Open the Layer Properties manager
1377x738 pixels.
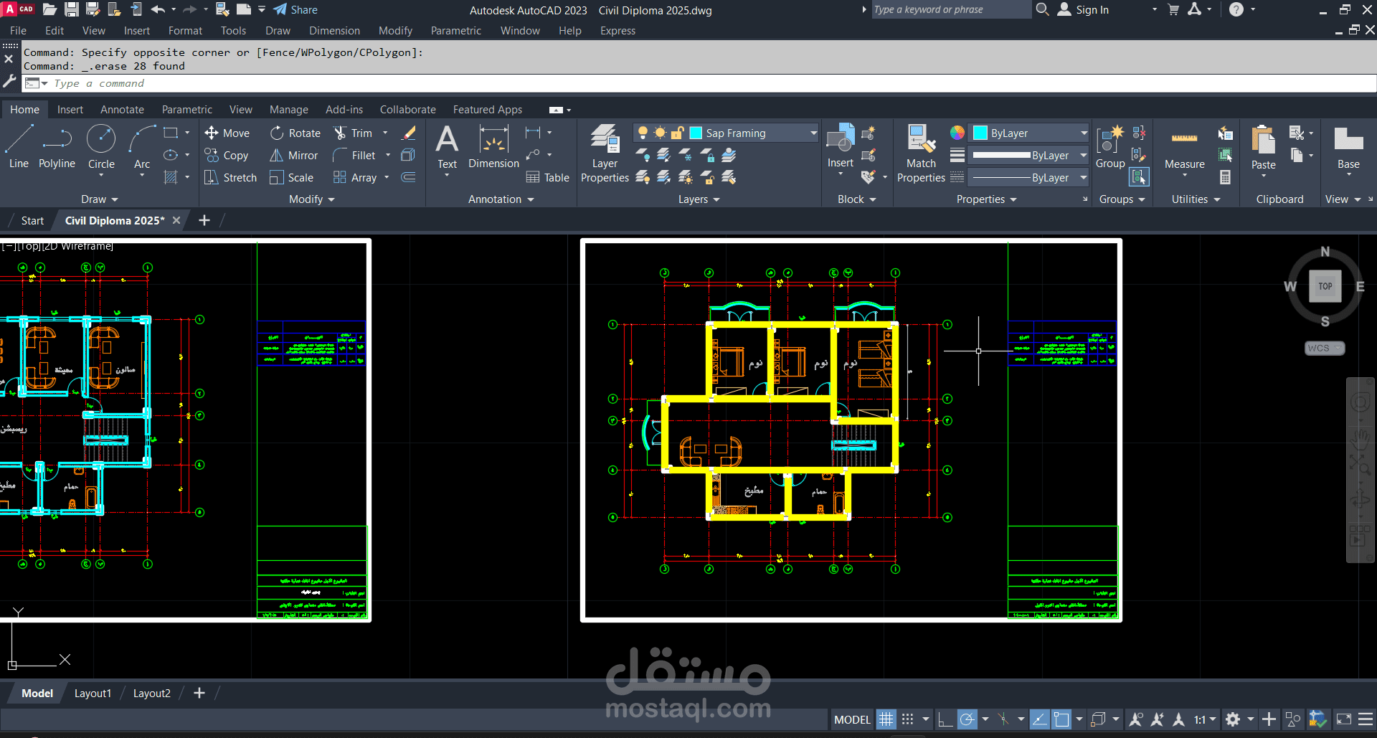point(605,153)
